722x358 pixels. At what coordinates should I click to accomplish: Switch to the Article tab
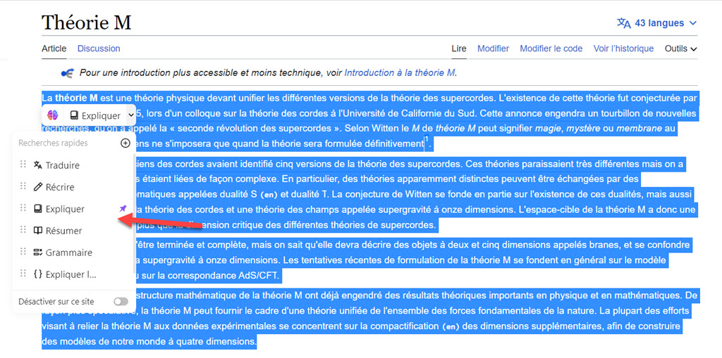pos(54,49)
